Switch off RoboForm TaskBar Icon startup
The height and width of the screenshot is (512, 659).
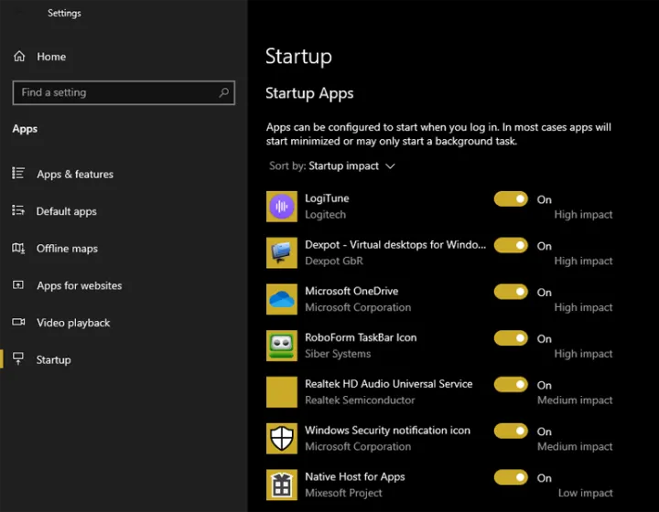point(511,338)
